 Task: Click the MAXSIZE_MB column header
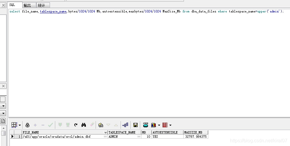coord(196,132)
